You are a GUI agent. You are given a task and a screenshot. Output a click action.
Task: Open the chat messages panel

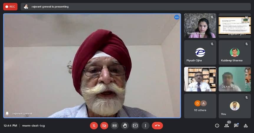236,126
